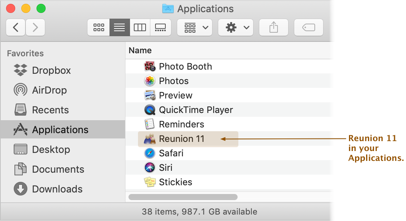Image resolution: width=406 pixels, height=221 pixels.
Task: Select the Siri file name
Action: tap(166, 168)
